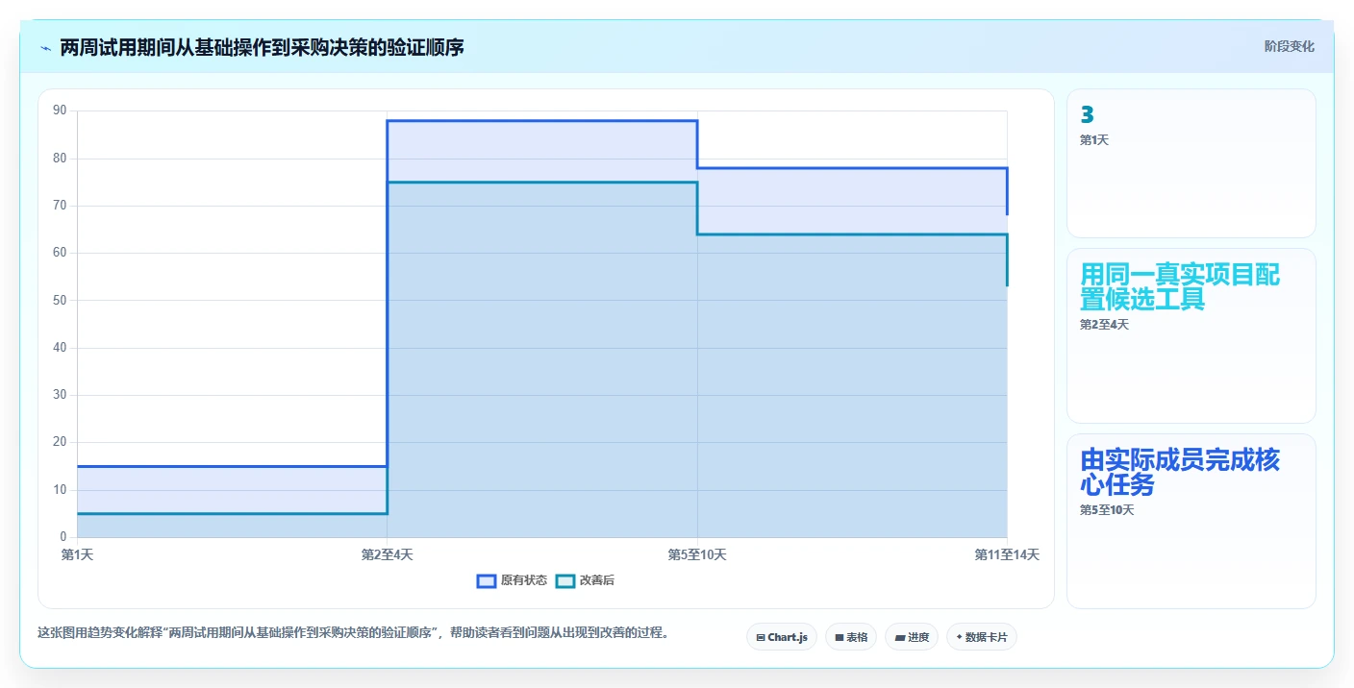Toggle the 原有状态 legend item

pyautogui.click(x=513, y=580)
